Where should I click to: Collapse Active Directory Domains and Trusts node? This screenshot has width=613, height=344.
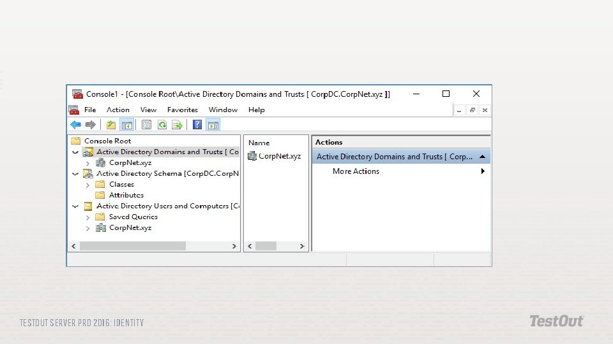pos(75,152)
